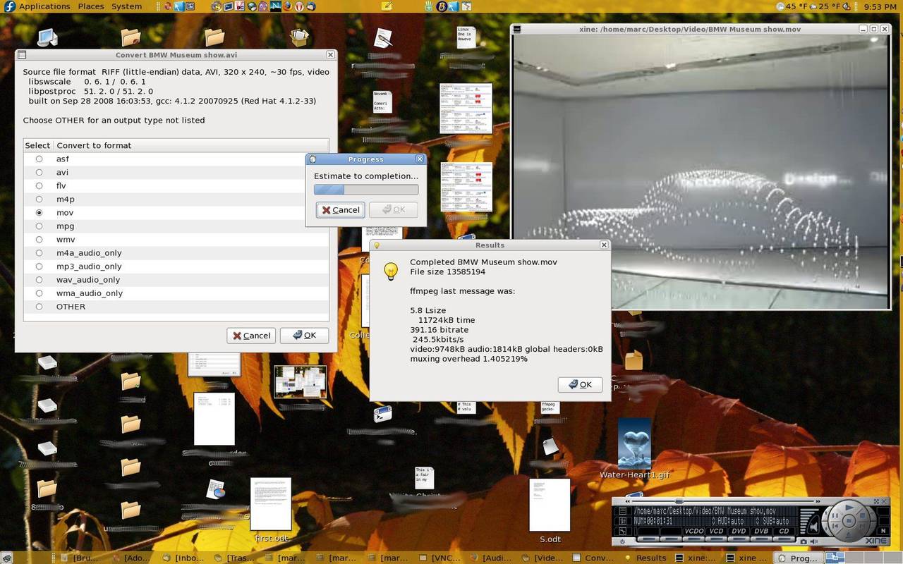Open the System menu
Image resolution: width=903 pixels, height=564 pixels.
pos(127,6)
